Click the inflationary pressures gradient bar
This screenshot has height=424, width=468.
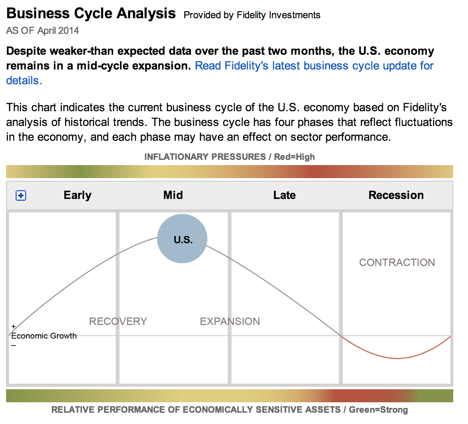coord(230,172)
